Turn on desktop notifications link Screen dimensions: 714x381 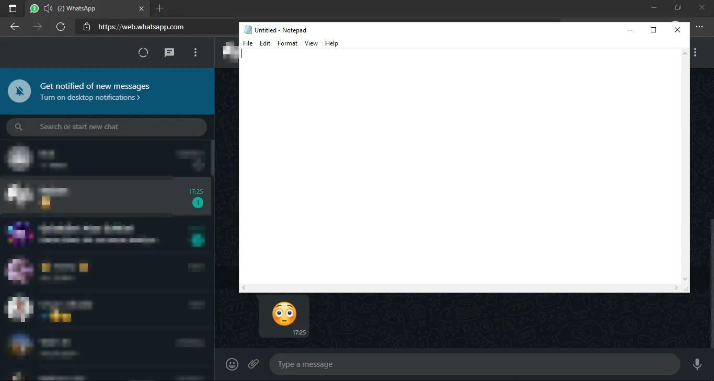tap(90, 98)
